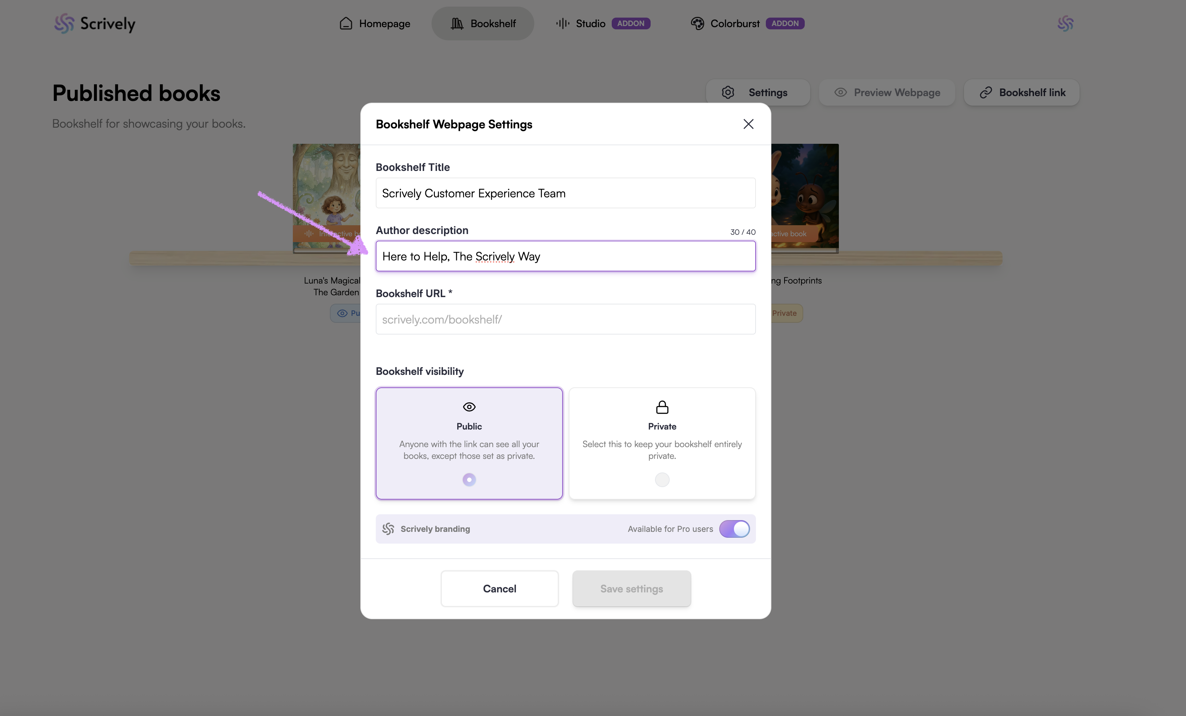Toggle the Scrively branding switch
The image size is (1186, 716).
(734, 529)
